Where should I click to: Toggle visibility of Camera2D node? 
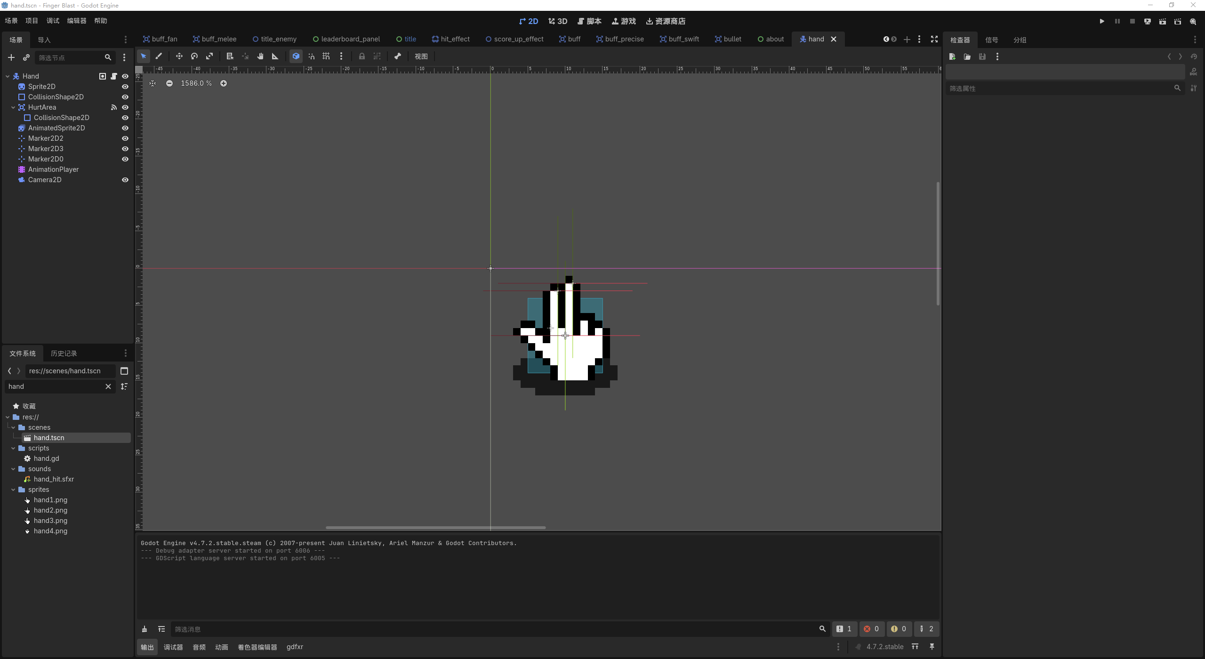[x=125, y=180]
